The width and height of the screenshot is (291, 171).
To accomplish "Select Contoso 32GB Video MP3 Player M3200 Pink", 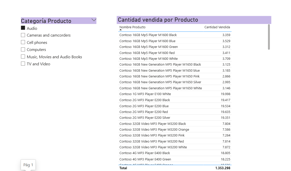I will pyautogui.click(x=175, y=135).
